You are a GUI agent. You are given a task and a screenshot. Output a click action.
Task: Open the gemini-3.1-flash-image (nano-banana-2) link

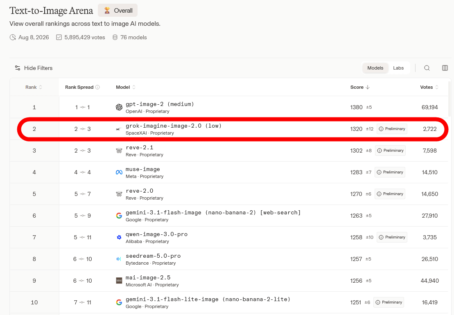point(213,213)
